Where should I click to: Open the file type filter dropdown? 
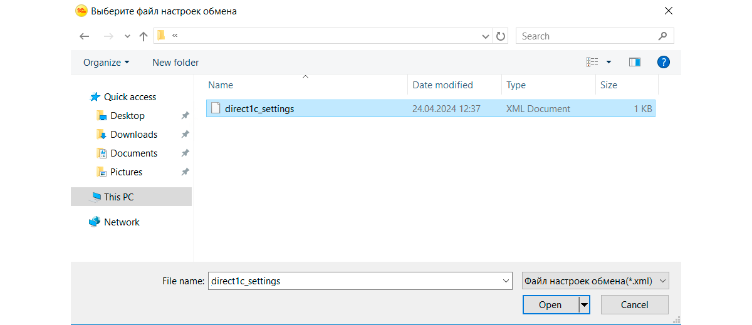[595, 281]
